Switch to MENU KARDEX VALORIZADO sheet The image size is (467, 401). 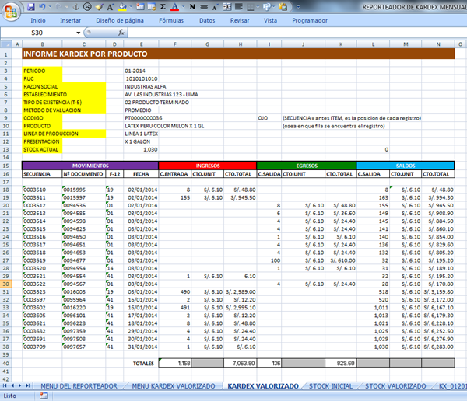174,385
